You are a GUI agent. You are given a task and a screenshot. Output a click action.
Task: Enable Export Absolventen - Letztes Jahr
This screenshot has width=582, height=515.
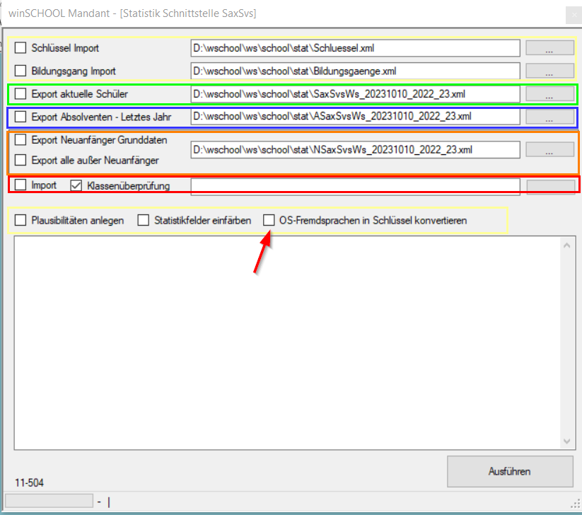click(21, 117)
